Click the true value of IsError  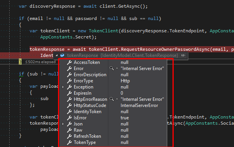[124, 118]
